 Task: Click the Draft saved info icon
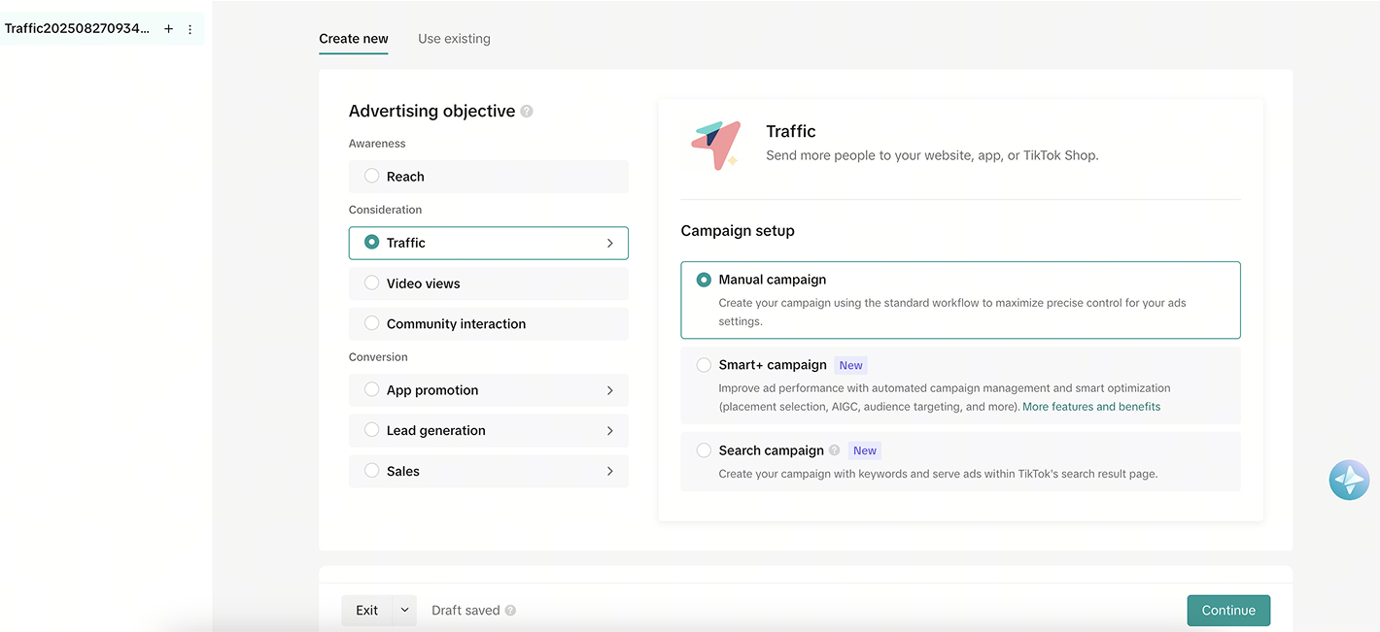pyautogui.click(x=510, y=611)
